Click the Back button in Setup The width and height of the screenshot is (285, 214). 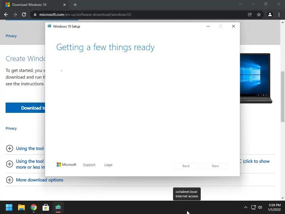(186, 166)
